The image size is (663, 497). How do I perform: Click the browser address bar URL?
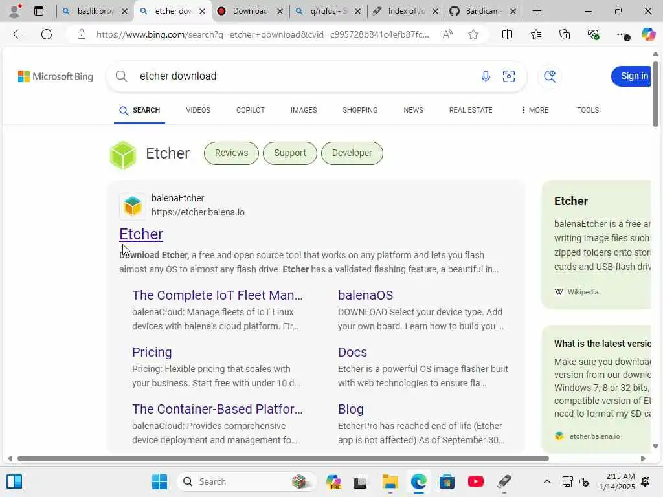pyautogui.click(x=262, y=34)
